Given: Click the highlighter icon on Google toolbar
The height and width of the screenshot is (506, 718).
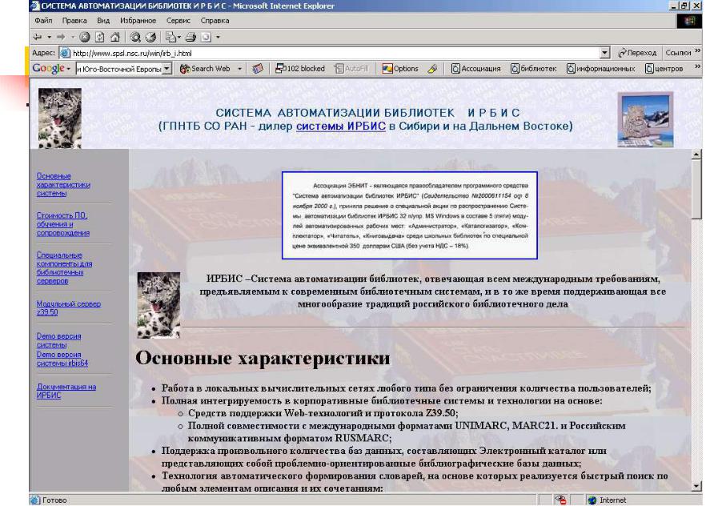Looking at the screenshot, I should click(432, 69).
